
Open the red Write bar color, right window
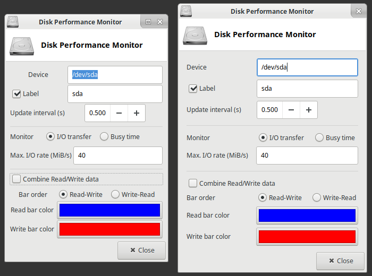pos(307,236)
